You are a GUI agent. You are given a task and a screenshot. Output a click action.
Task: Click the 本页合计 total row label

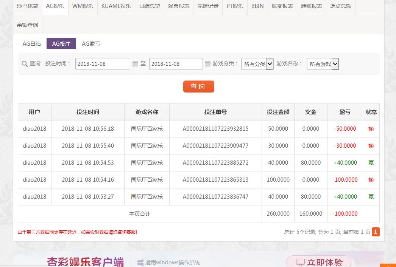[140, 214]
